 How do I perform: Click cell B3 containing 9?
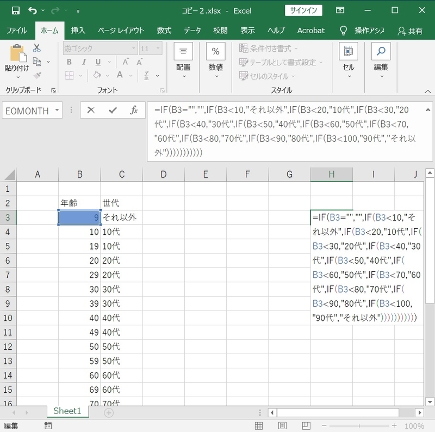coord(79,217)
